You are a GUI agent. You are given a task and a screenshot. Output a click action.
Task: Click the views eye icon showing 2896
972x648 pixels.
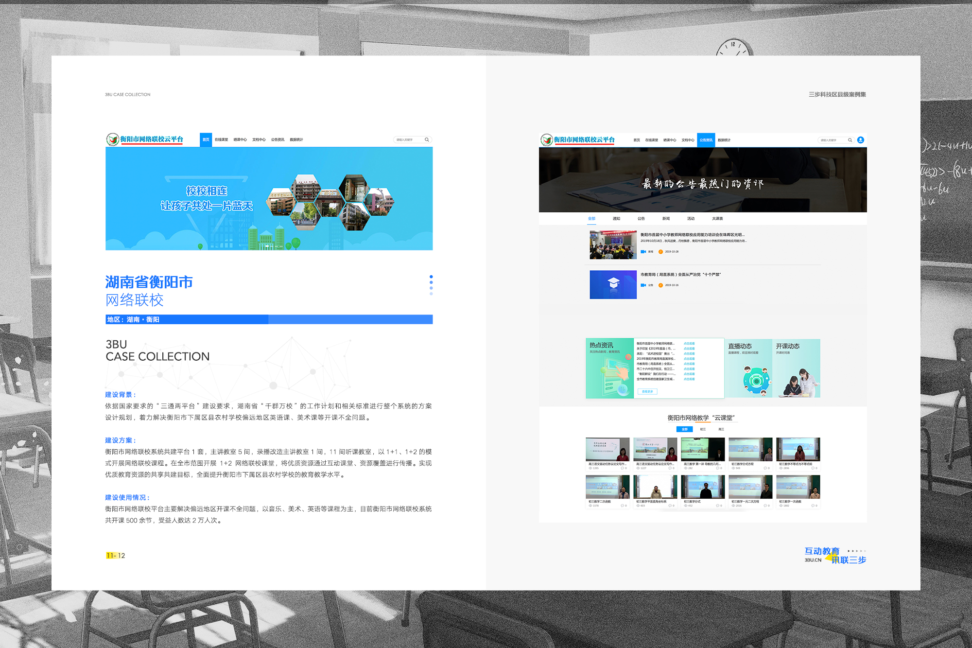click(781, 468)
